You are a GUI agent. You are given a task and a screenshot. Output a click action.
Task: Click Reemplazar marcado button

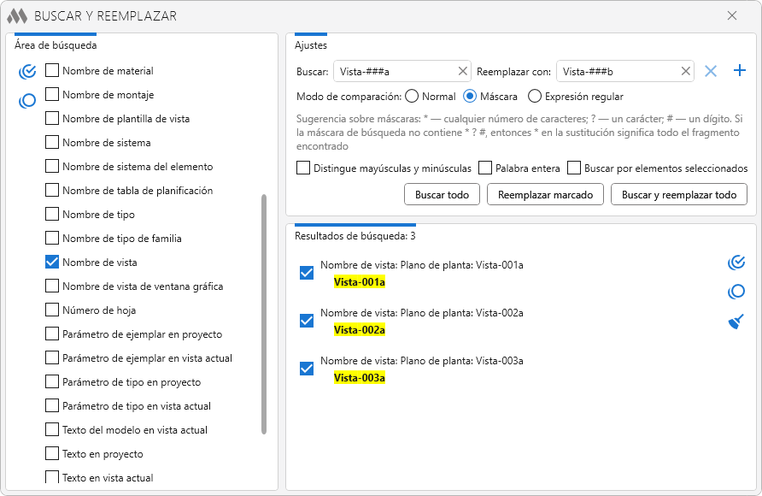point(545,195)
